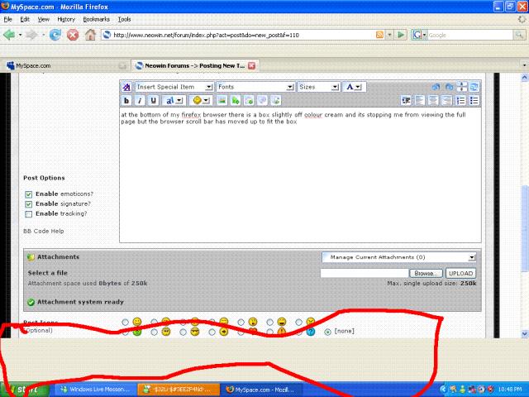The image size is (529, 397).
Task: Check the Enable tracking checkbox
Action: (x=28, y=213)
